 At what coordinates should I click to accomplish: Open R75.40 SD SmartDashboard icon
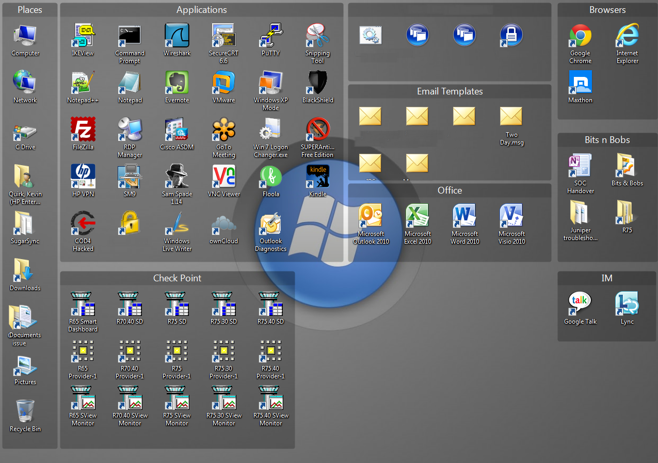pyautogui.click(x=271, y=305)
